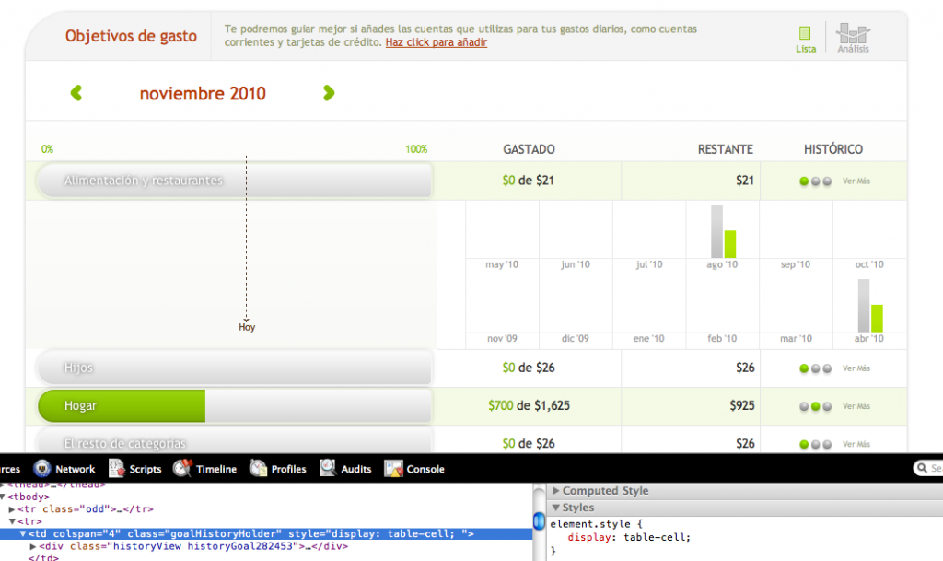
Task: Open the Profiles panel in dev tools
Action: pos(277,469)
